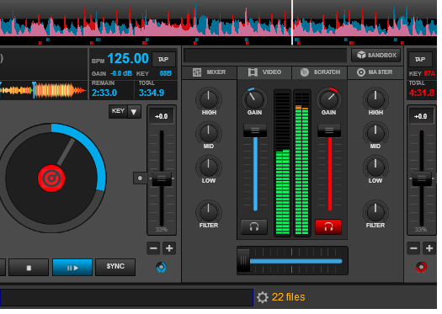Click the MASTER tab target icon
This screenshot has height=314, width=442.
click(361, 72)
